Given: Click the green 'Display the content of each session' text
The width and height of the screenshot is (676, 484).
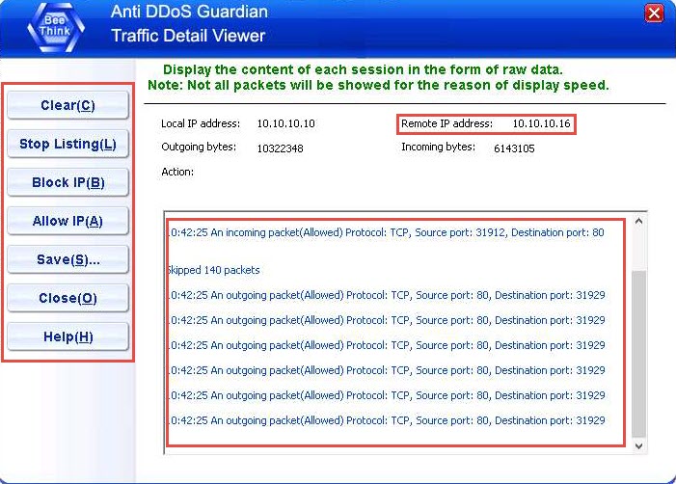Looking at the screenshot, I should coord(363,69).
